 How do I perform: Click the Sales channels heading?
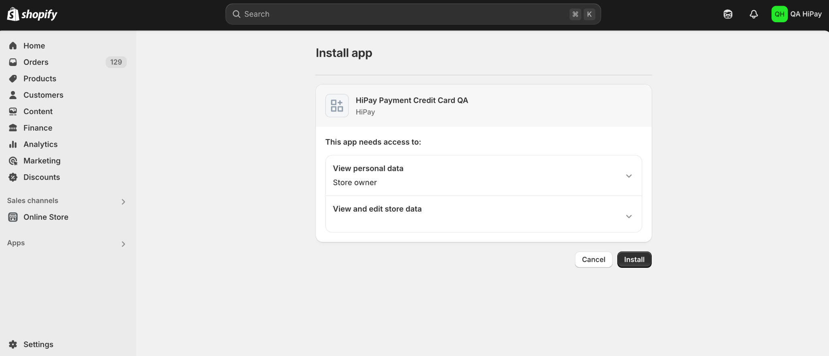tap(33, 201)
